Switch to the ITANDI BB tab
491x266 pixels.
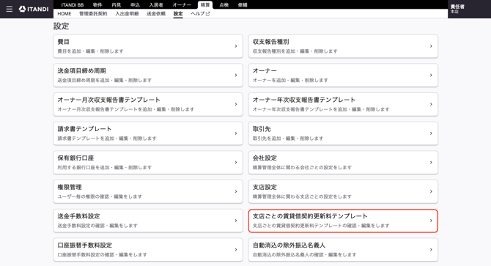coord(73,5)
